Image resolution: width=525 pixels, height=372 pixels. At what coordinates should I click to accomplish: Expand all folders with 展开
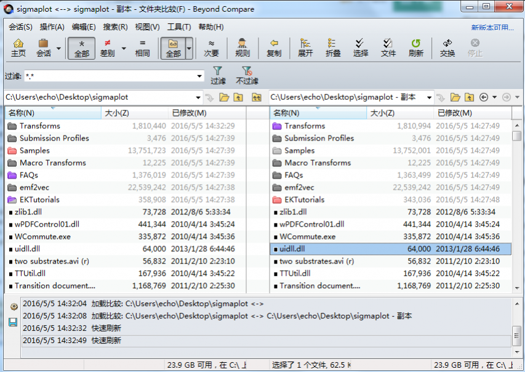pos(305,47)
